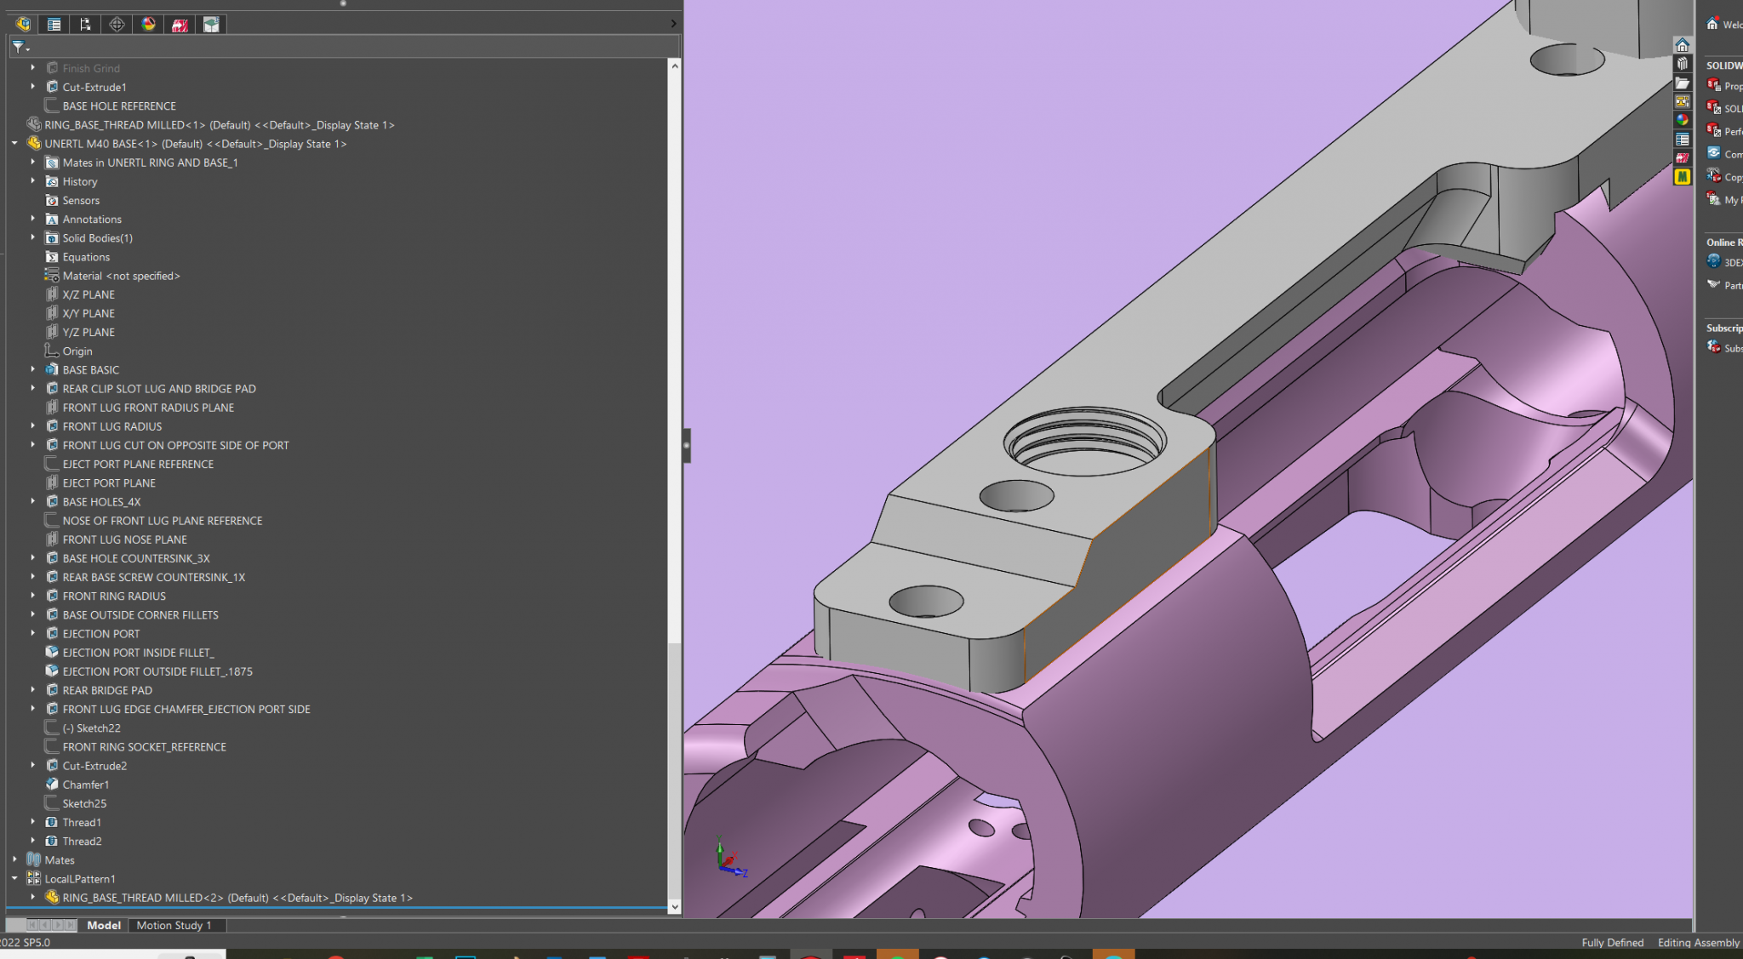This screenshot has height=959, width=1743.
Task: Open Appearances tab in task pane
Action: (x=1682, y=120)
